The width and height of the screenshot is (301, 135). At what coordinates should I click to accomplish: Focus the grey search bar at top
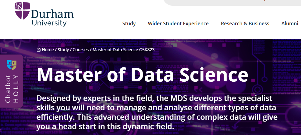232,2
